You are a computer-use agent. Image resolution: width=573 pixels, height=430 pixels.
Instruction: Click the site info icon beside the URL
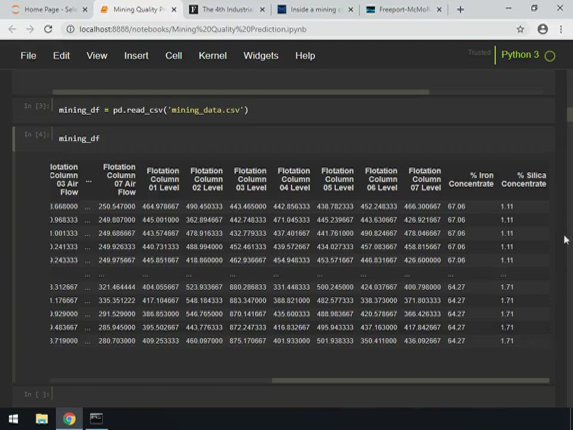tap(70, 29)
